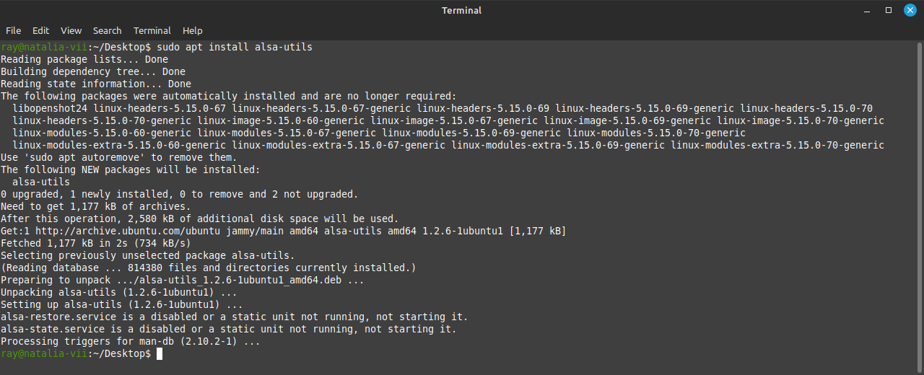
Task: Close the Terminal window
Action: [x=910, y=10]
